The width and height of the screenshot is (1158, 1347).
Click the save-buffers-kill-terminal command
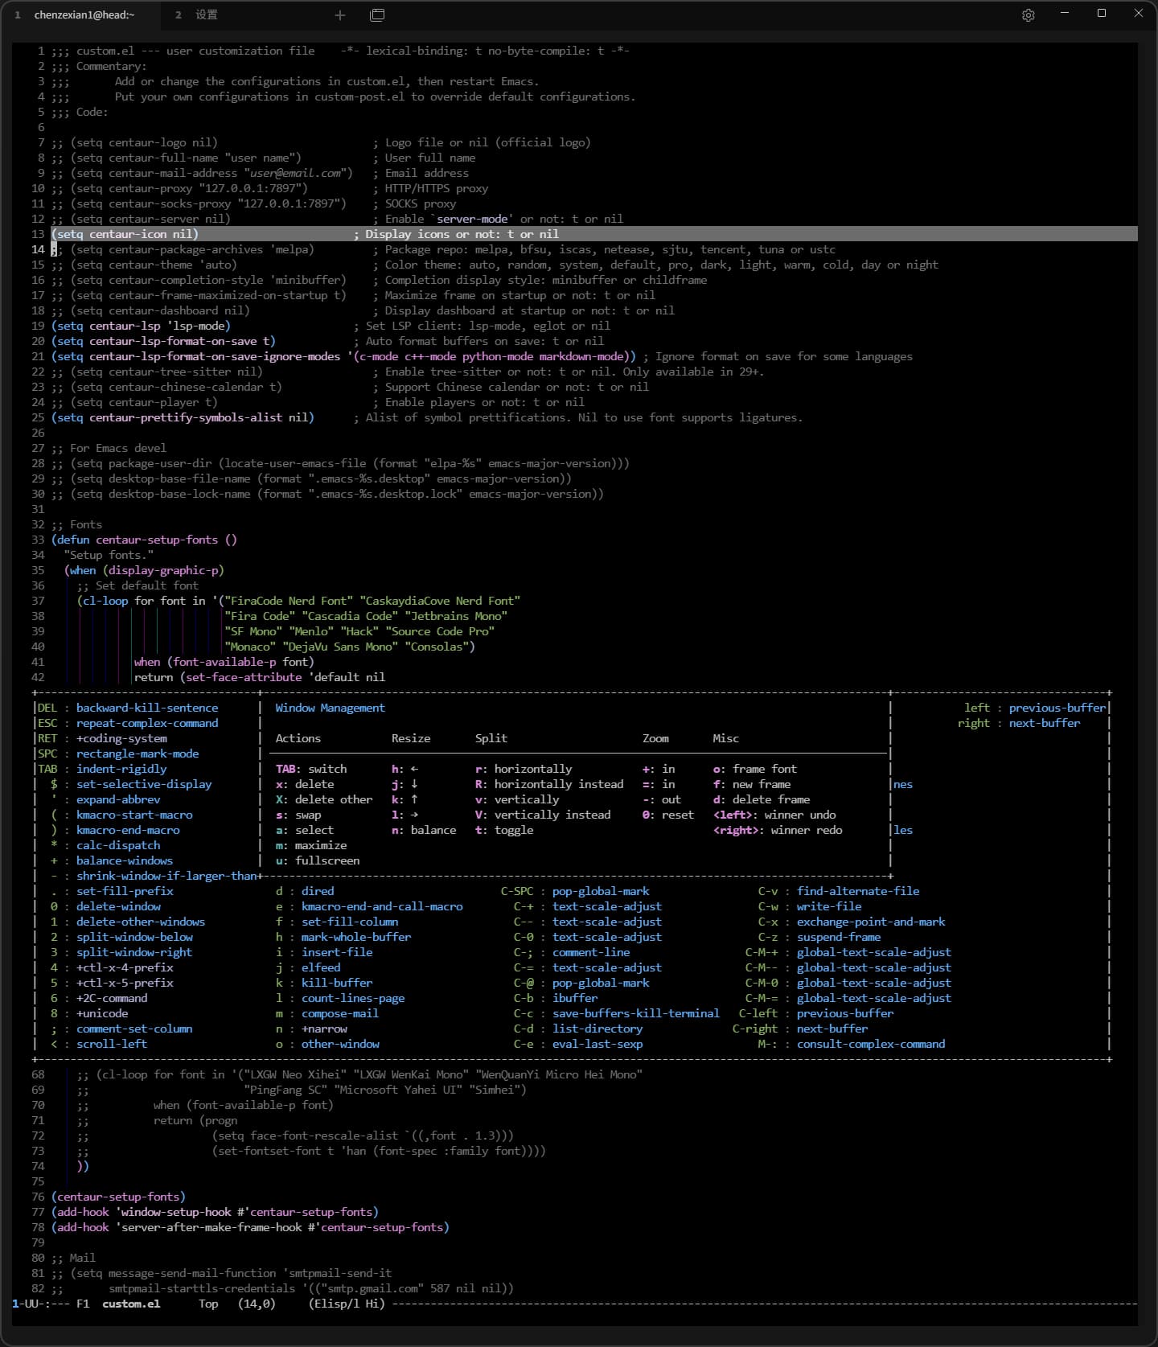(635, 1013)
